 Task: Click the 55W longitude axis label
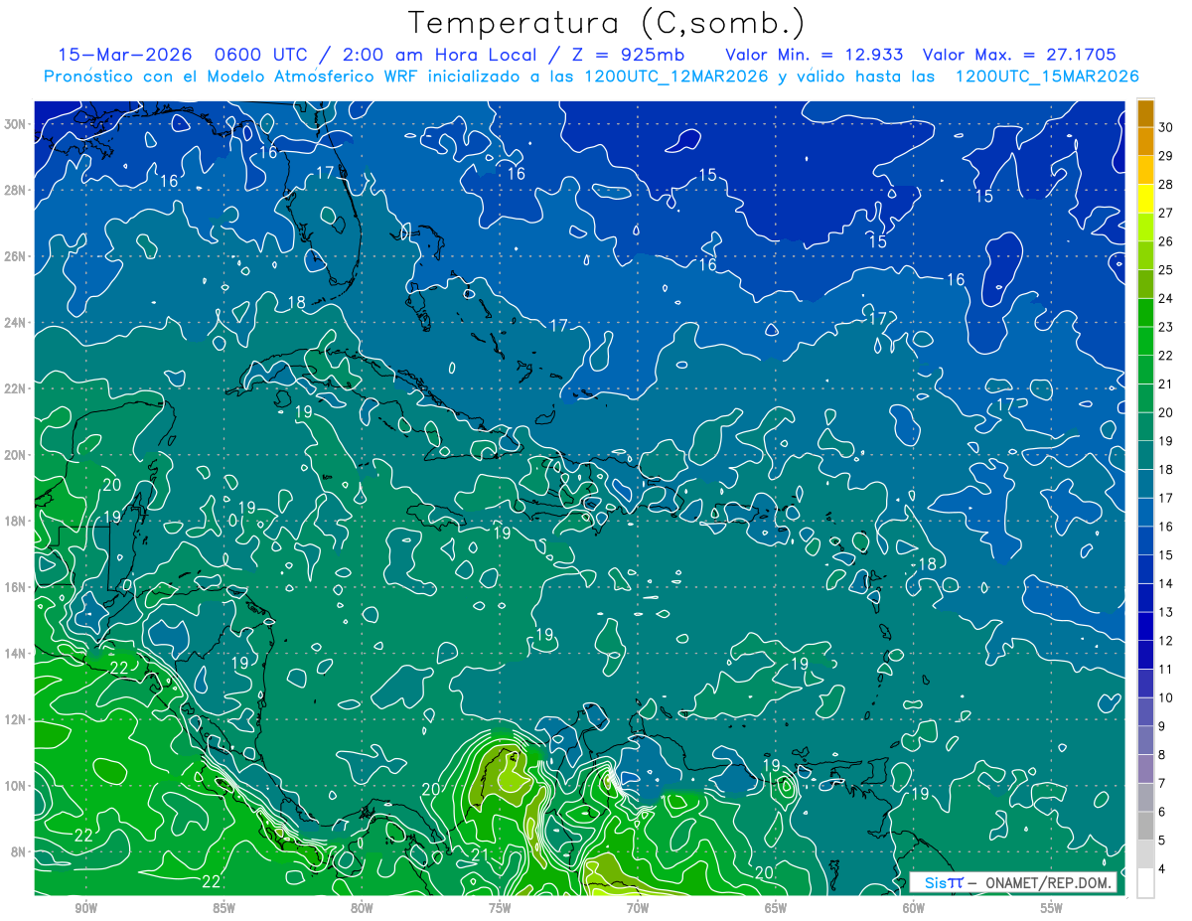click(x=1052, y=908)
